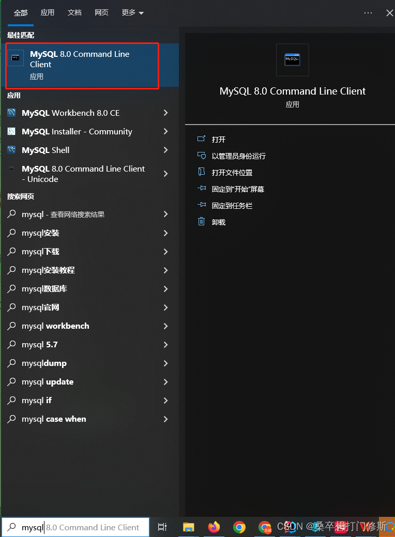
Task: Choose 固定到任务栏
Action: 232,206
